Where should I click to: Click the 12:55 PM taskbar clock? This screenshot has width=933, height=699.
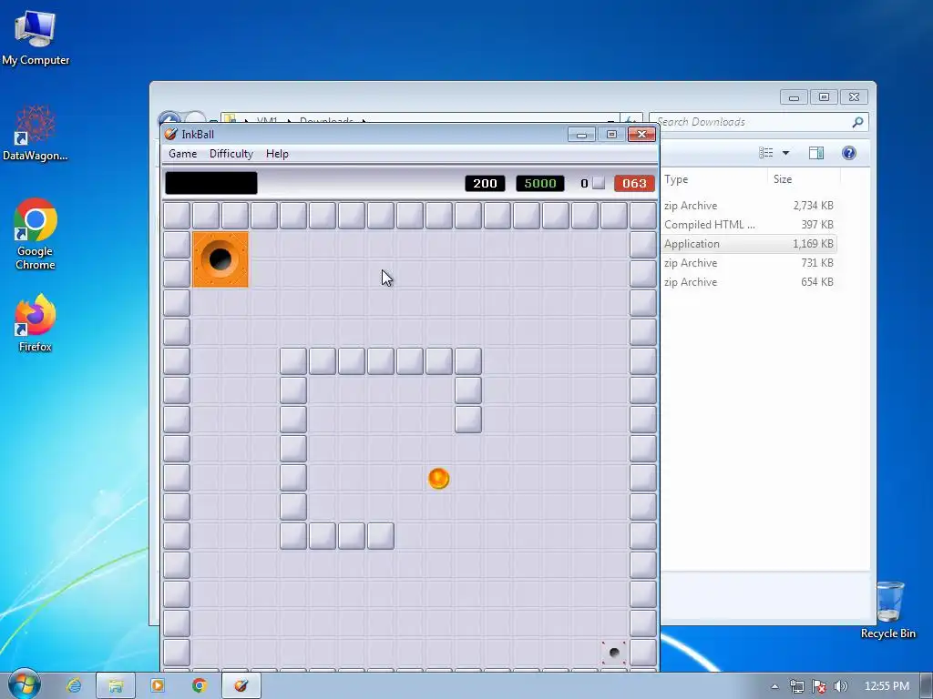pyautogui.click(x=887, y=686)
